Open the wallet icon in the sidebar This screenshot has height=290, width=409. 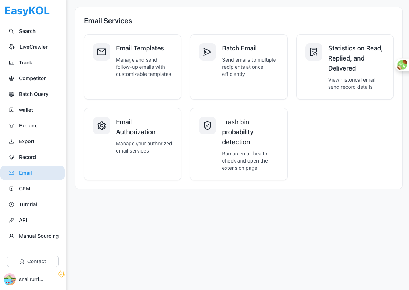pyautogui.click(x=11, y=110)
